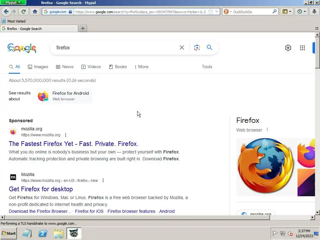Clear the search query with X

coord(182,47)
